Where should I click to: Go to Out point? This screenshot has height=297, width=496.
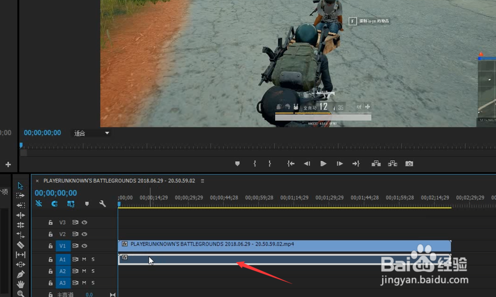click(x=356, y=164)
